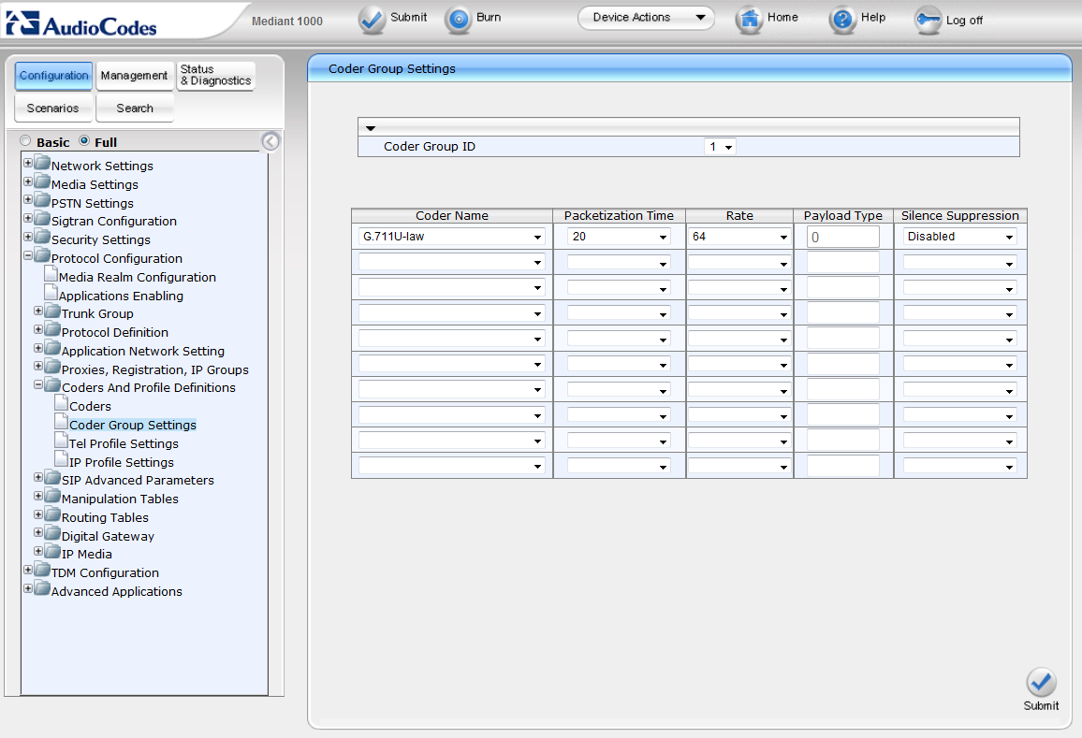This screenshot has height=738, width=1082.
Task: Click the Home icon
Action: (x=749, y=20)
